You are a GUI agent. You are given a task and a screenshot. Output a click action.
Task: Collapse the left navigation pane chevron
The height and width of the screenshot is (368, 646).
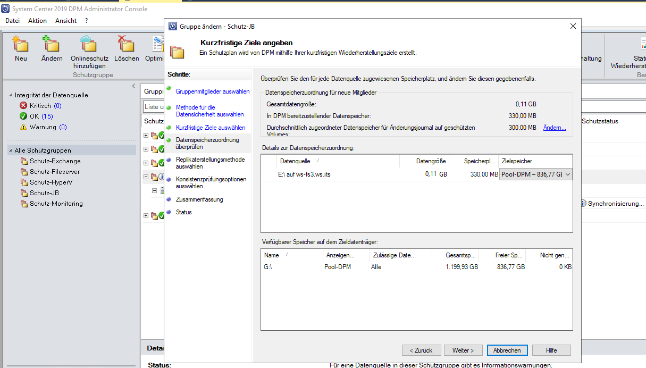tap(133, 86)
